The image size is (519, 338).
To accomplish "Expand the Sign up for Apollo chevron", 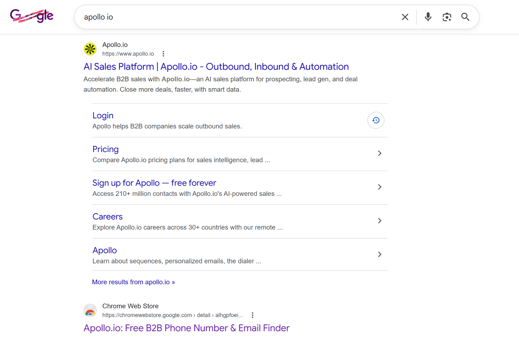I will click(x=380, y=187).
